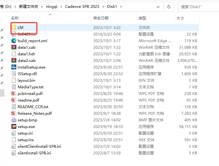Go to the ningqi breadcrumb folder
This screenshot has width=219, height=166.
click(x=52, y=7)
